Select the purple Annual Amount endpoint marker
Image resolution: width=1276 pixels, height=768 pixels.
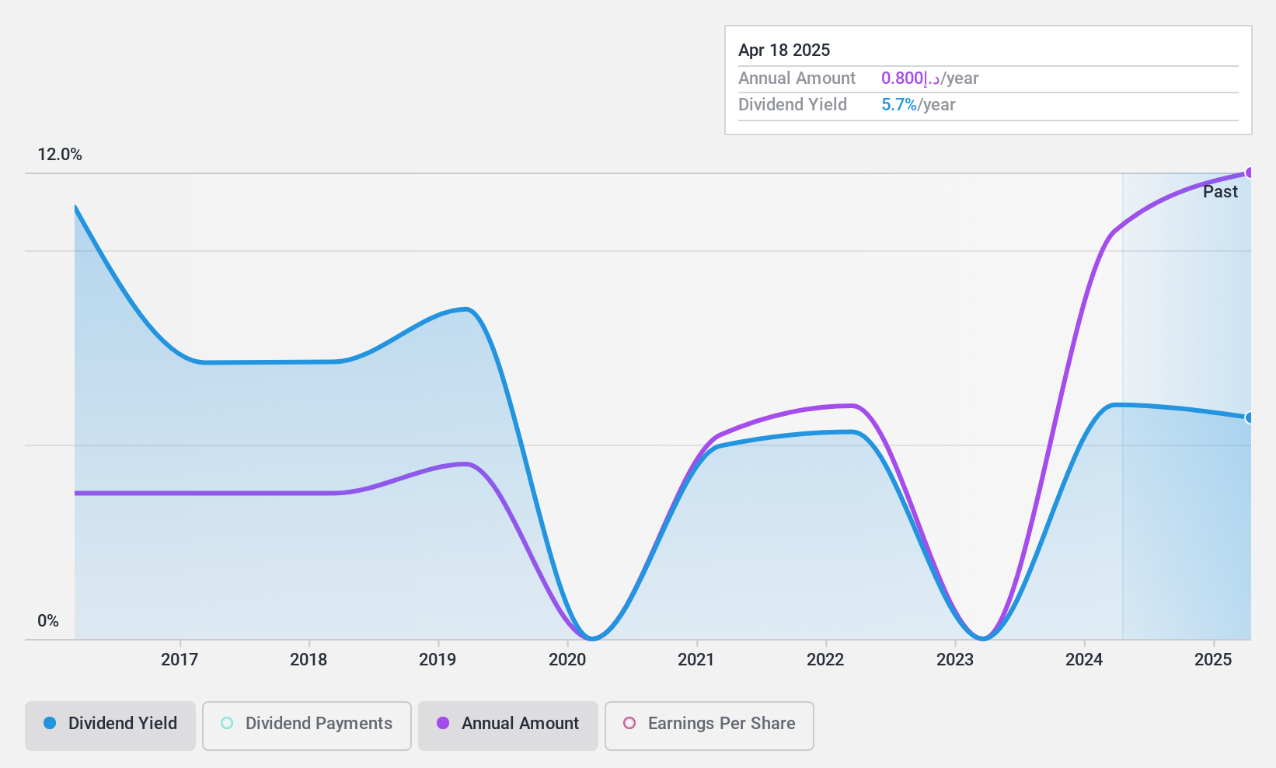pyautogui.click(x=1250, y=173)
